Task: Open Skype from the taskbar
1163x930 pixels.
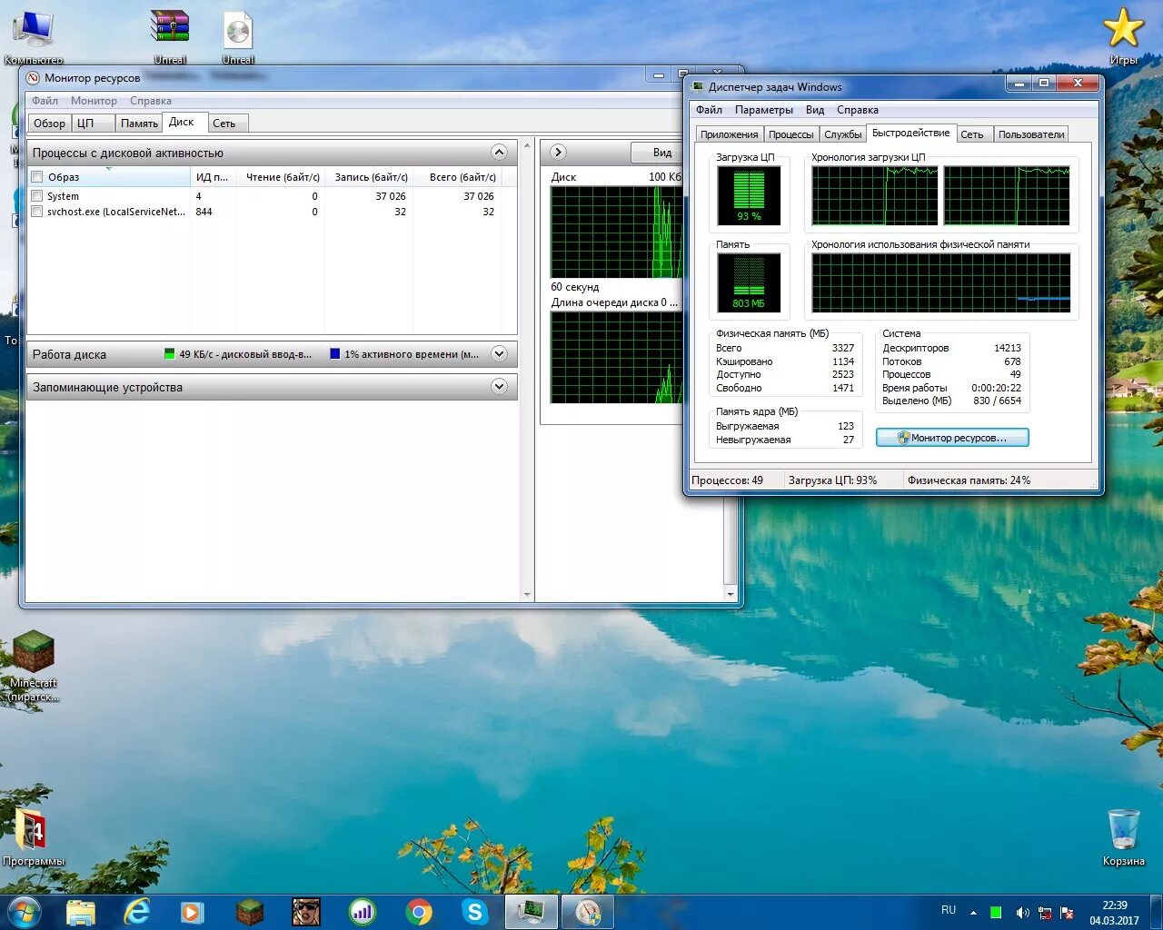Action: coord(475,912)
